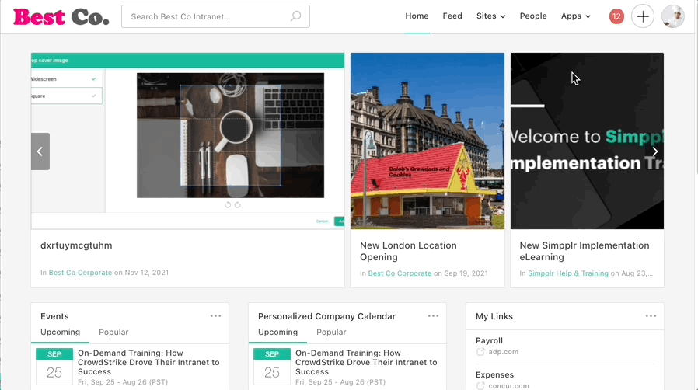Viewport: 698px width, 390px height.
Task: Open Sep 25 date icon in Events
Action: pyautogui.click(x=54, y=367)
